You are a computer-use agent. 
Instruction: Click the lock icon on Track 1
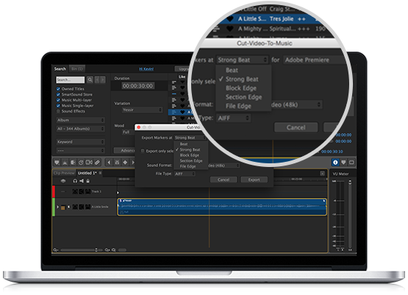tap(88, 191)
